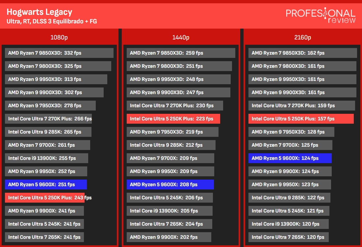
Task: Click red 'Intel Core Ultra 5 250K Plus: 223 fps'
Action: (173, 119)
